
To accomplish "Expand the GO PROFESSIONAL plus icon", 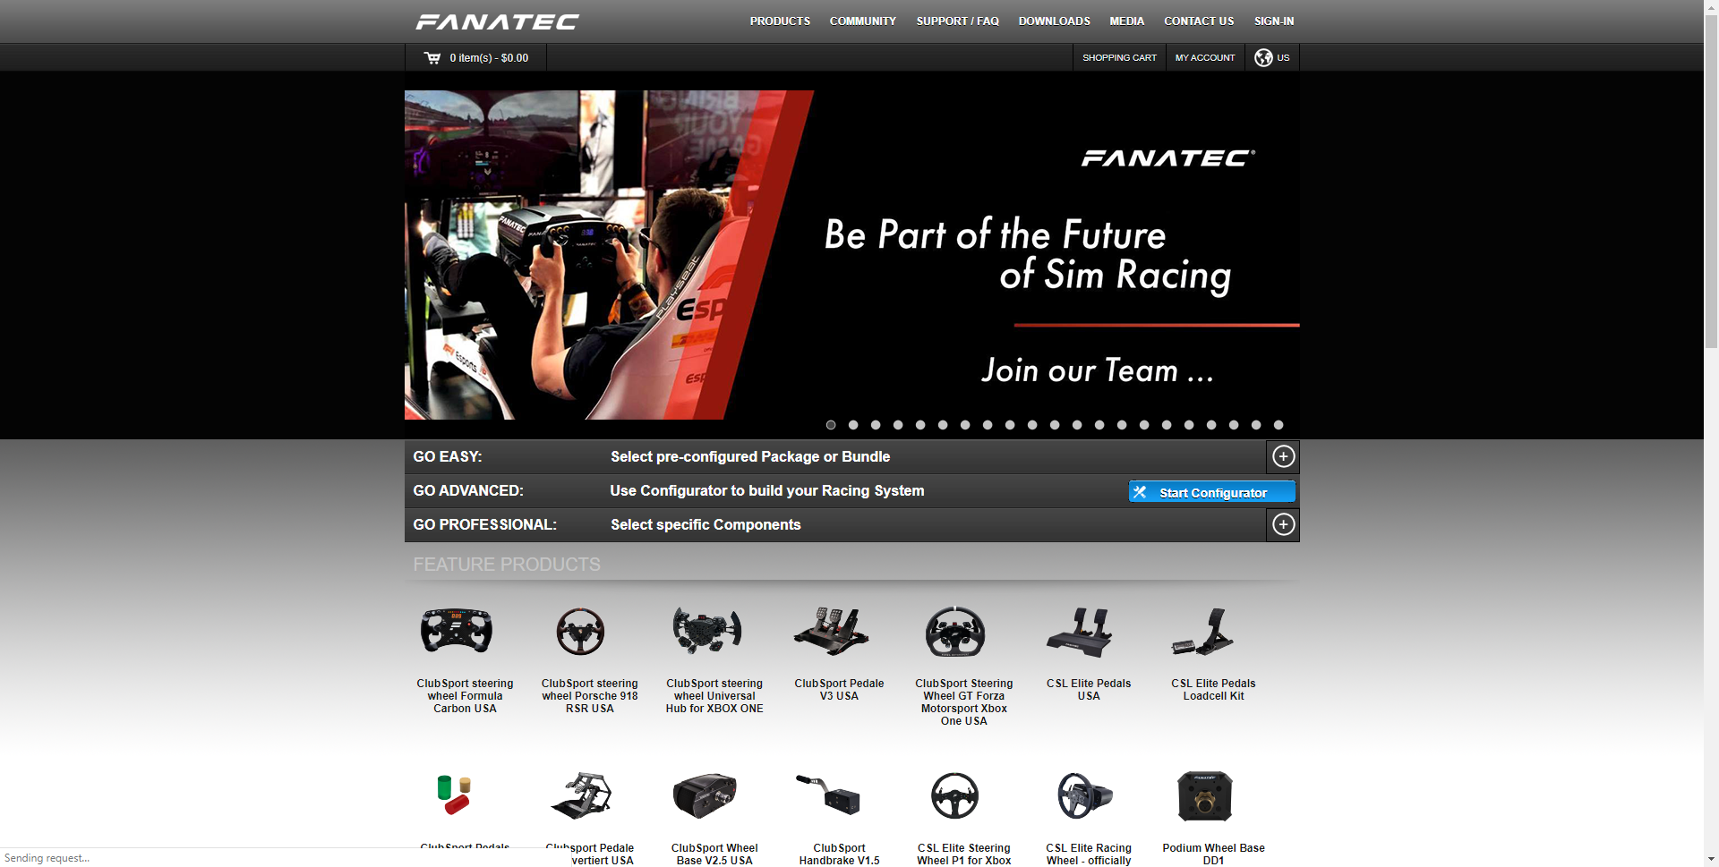I will pos(1283,524).
